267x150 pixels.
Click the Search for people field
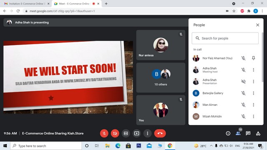click(225, 38)
